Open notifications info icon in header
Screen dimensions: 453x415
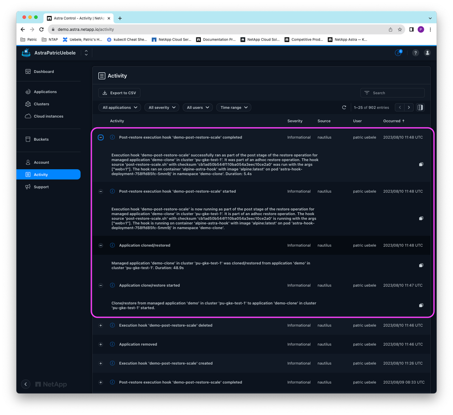pyautogui.click(x=399, y=53)
